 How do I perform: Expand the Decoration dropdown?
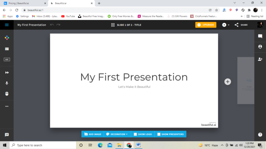point(117,134)
